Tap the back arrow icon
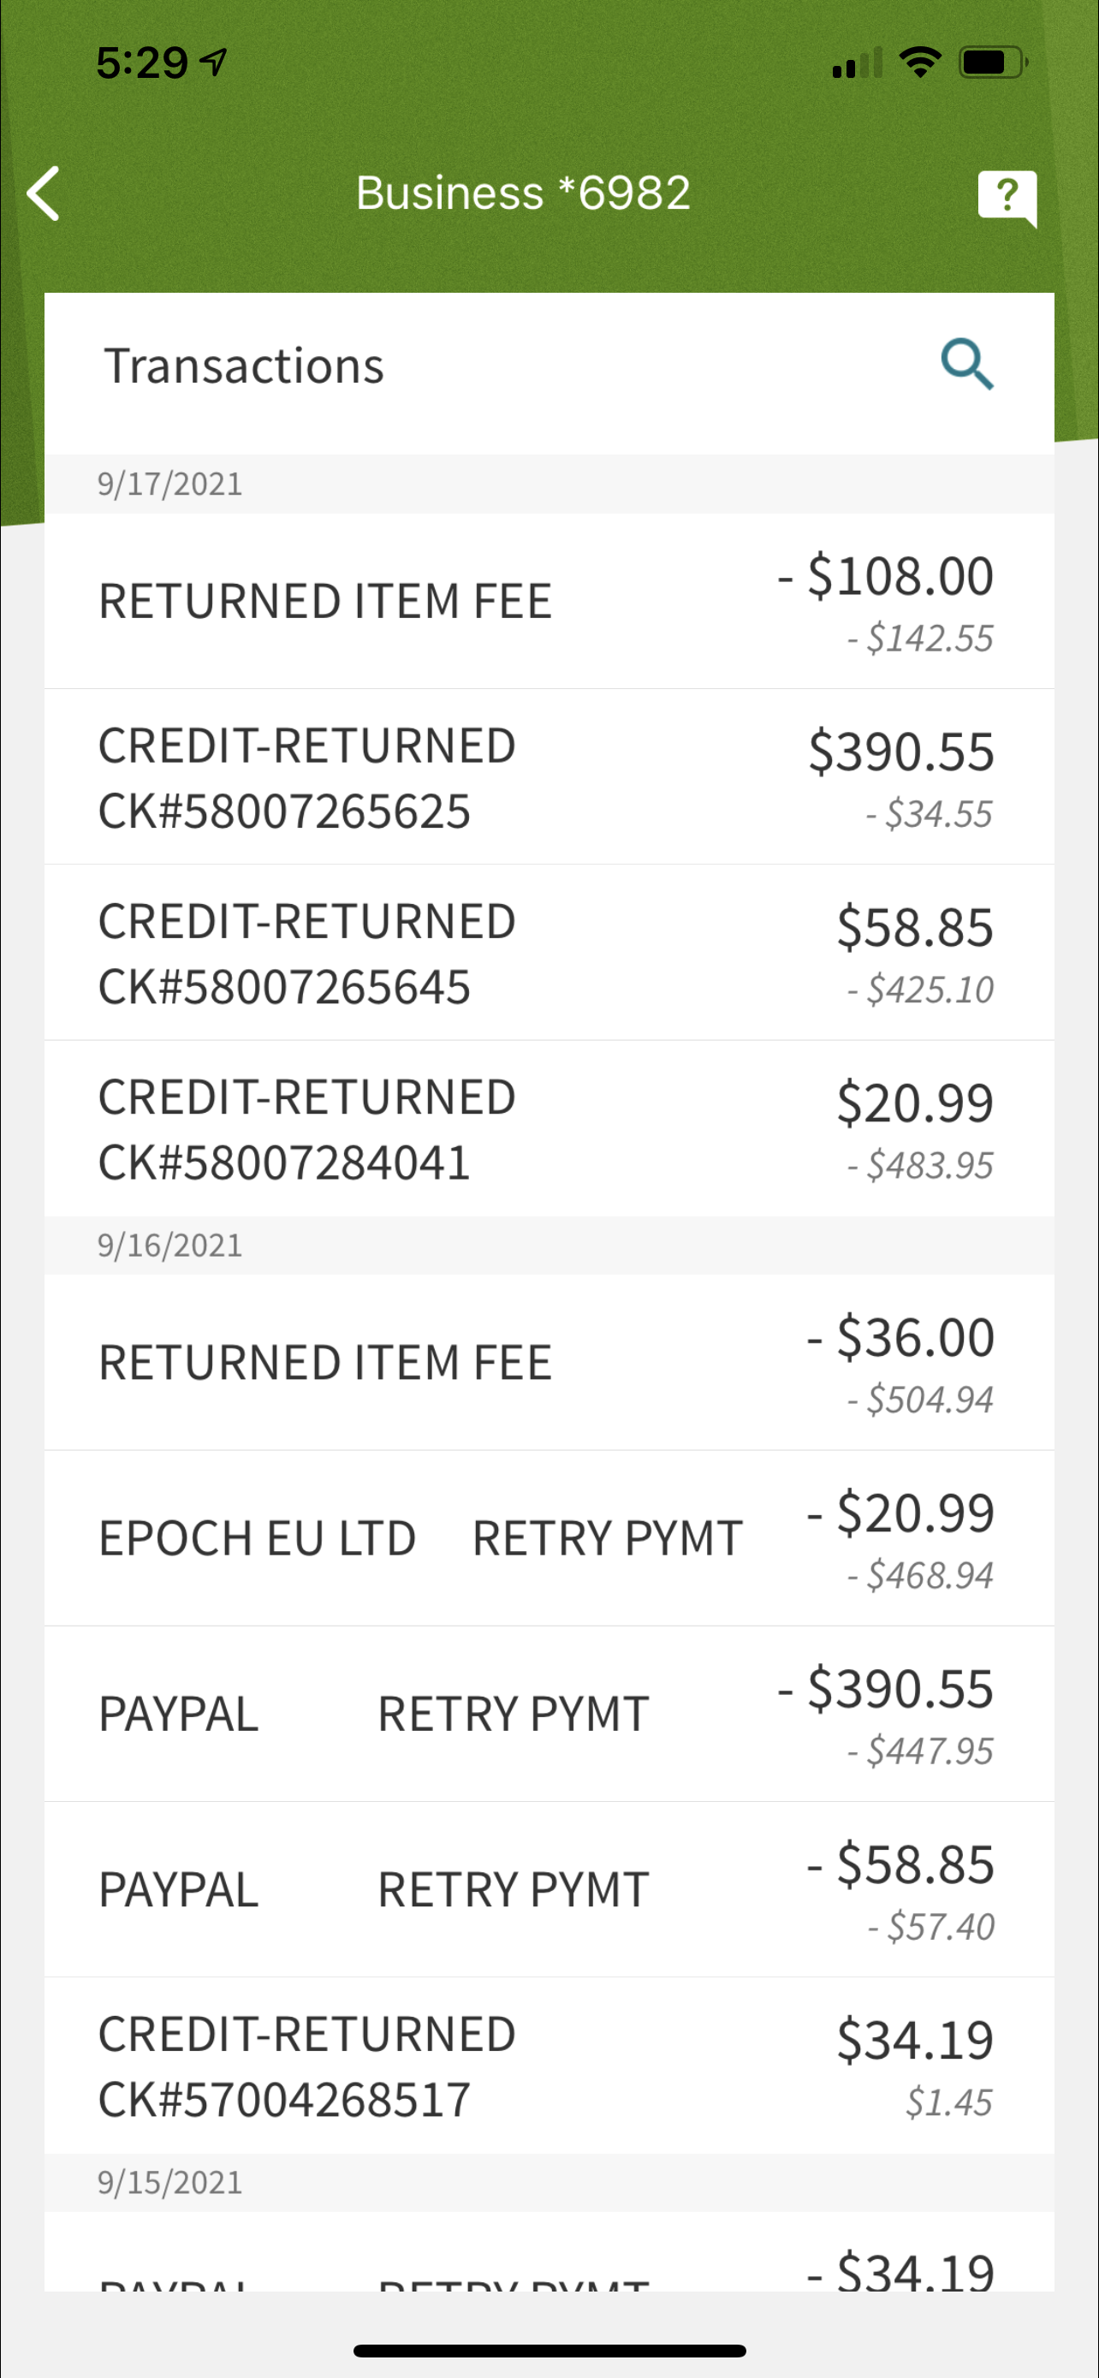Image resolution: width=1099 pixels, height=2378 pixels. pos(44,193)
